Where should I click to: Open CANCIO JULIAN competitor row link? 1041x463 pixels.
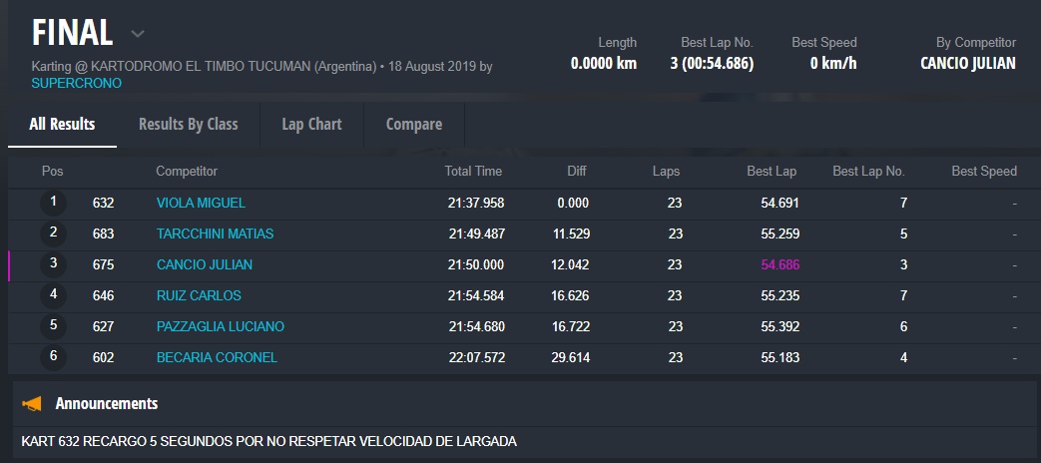[205, 264]
